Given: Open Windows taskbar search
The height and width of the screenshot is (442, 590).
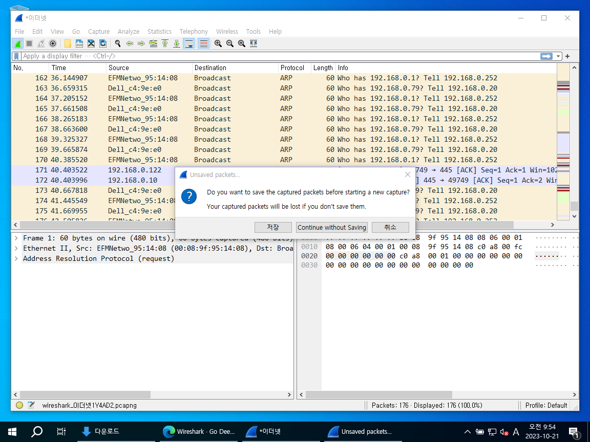Looking at the screenshot, I should click(x=36, y=431).
